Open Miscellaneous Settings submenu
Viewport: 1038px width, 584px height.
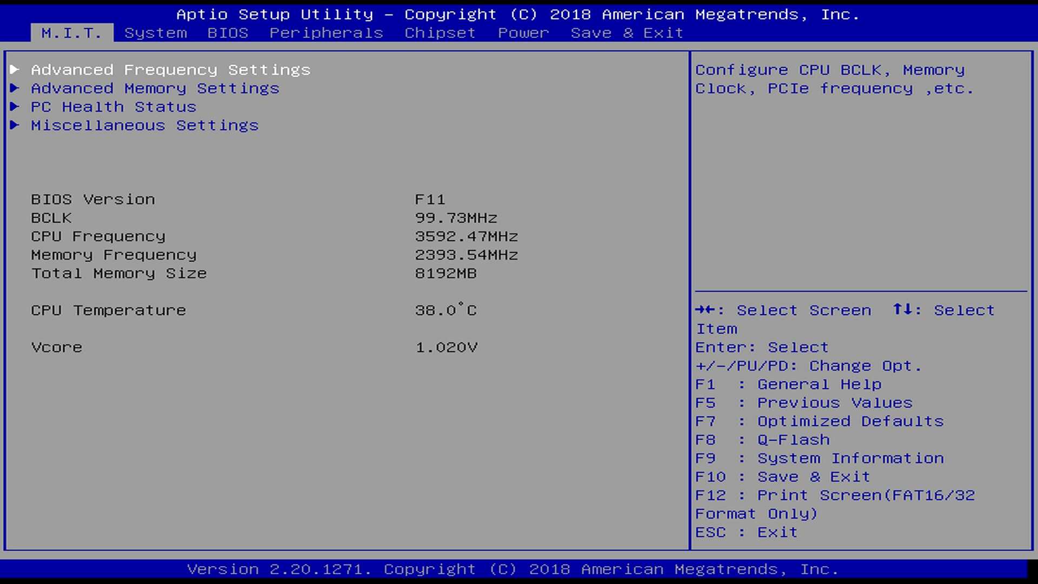coord(145,125)
